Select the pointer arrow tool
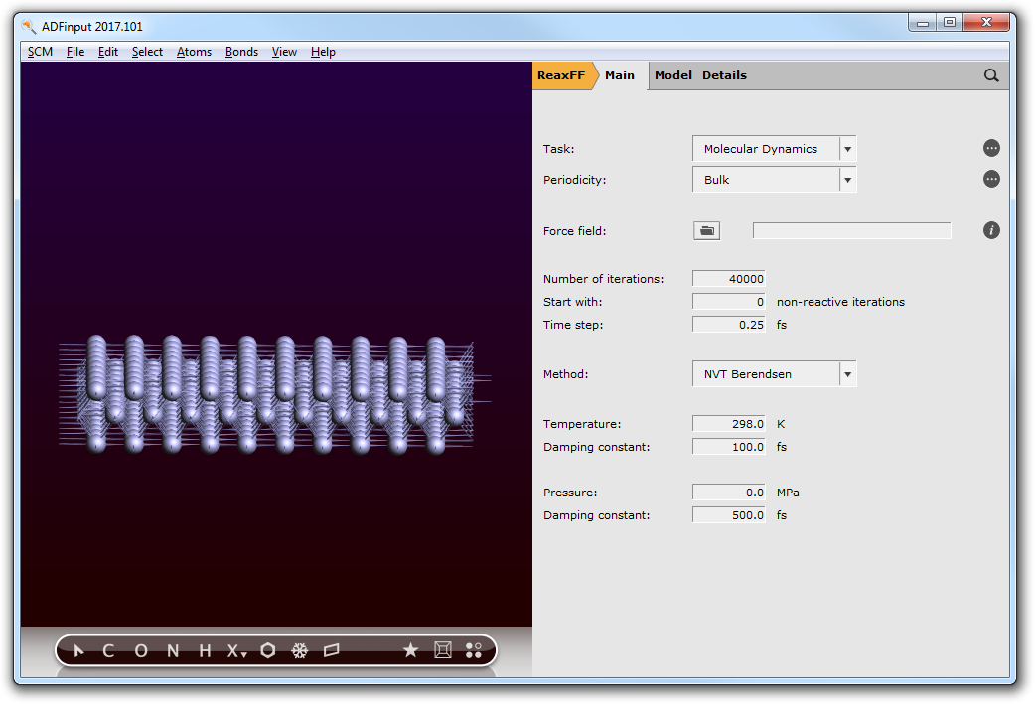1035x704 pixels. pyautogui.click(x=78, y=651)
